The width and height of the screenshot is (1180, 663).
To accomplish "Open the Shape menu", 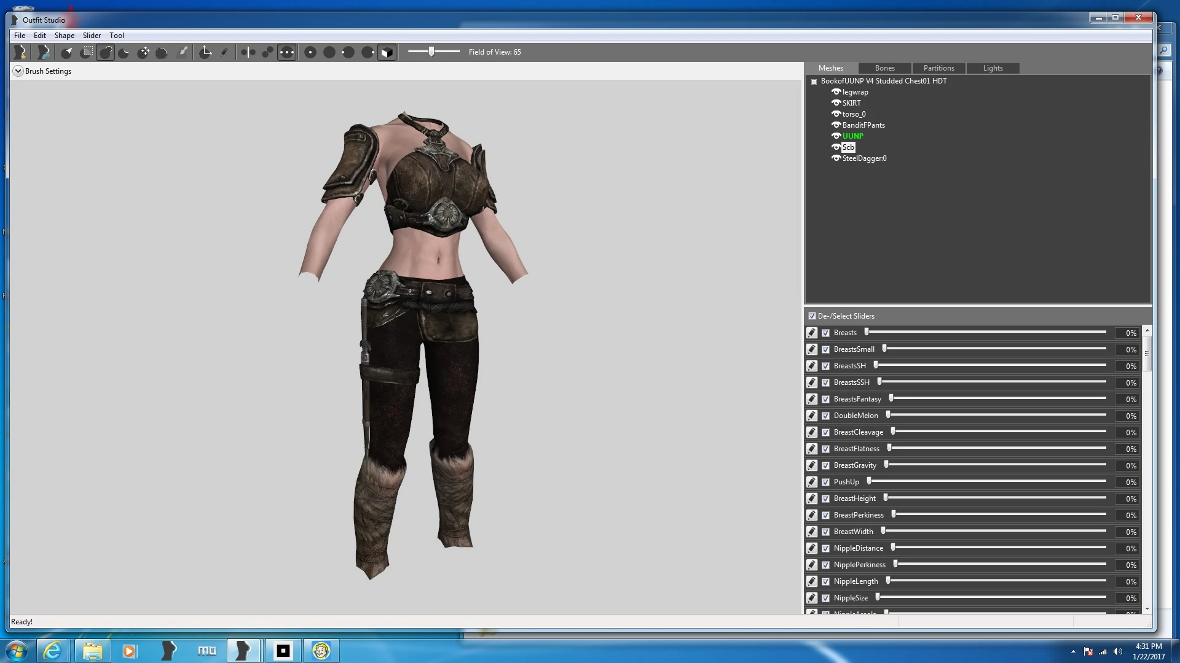I will (65, 36).
